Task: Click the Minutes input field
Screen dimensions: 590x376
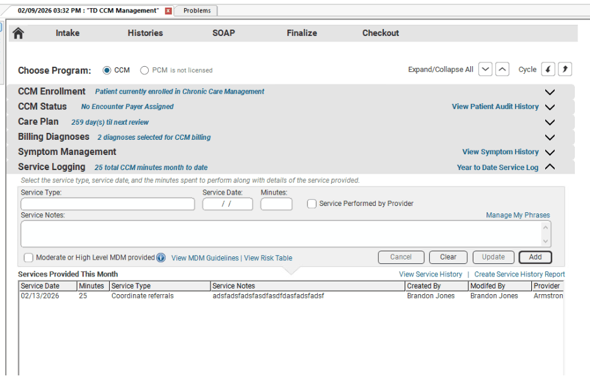Action: (276, 204)
